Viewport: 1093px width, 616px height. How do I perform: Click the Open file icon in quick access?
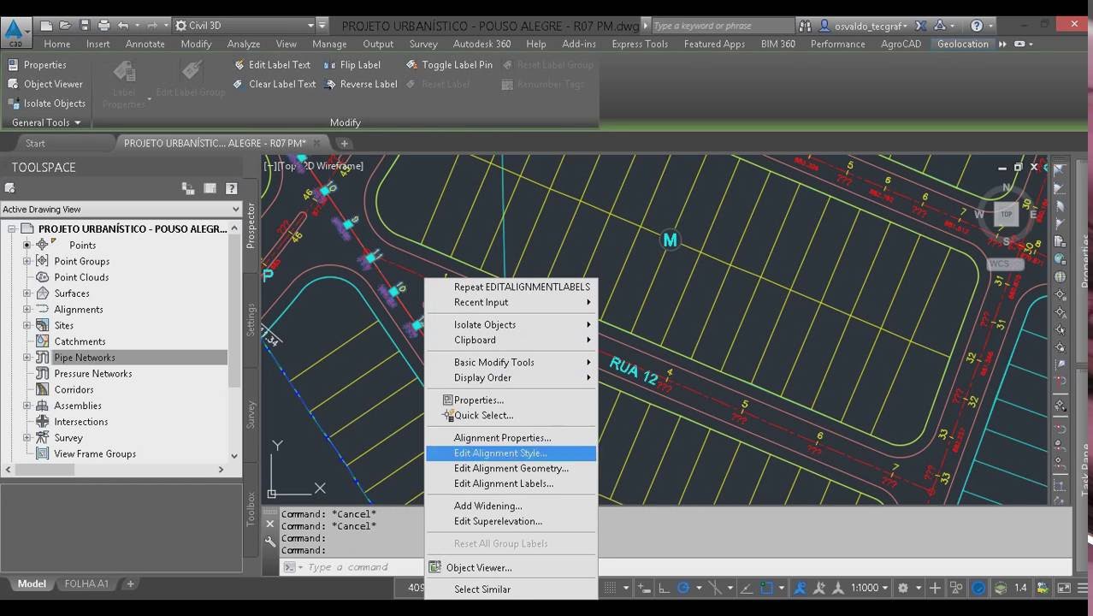[65, 26]
